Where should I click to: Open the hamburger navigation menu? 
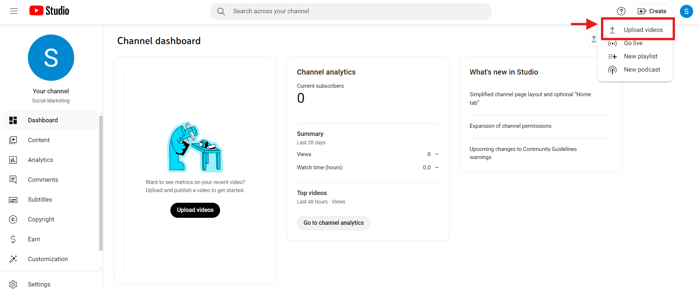(14, 11)
